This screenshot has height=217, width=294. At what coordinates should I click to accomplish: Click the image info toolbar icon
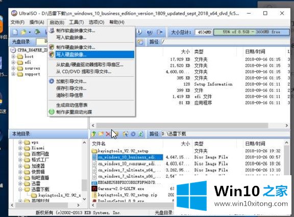[140, 32]
